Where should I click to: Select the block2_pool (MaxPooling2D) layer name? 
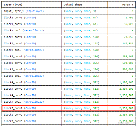coord(24,50)
